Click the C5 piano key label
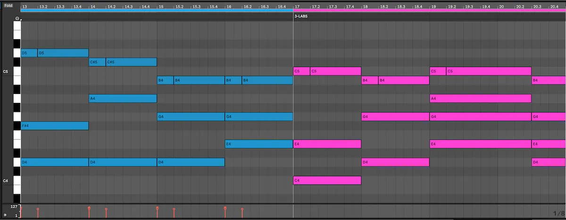Screen dimensions: 566x220 [x=6, y=72]
